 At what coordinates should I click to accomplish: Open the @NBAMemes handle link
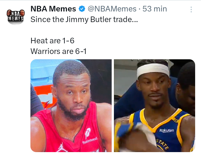112,9
